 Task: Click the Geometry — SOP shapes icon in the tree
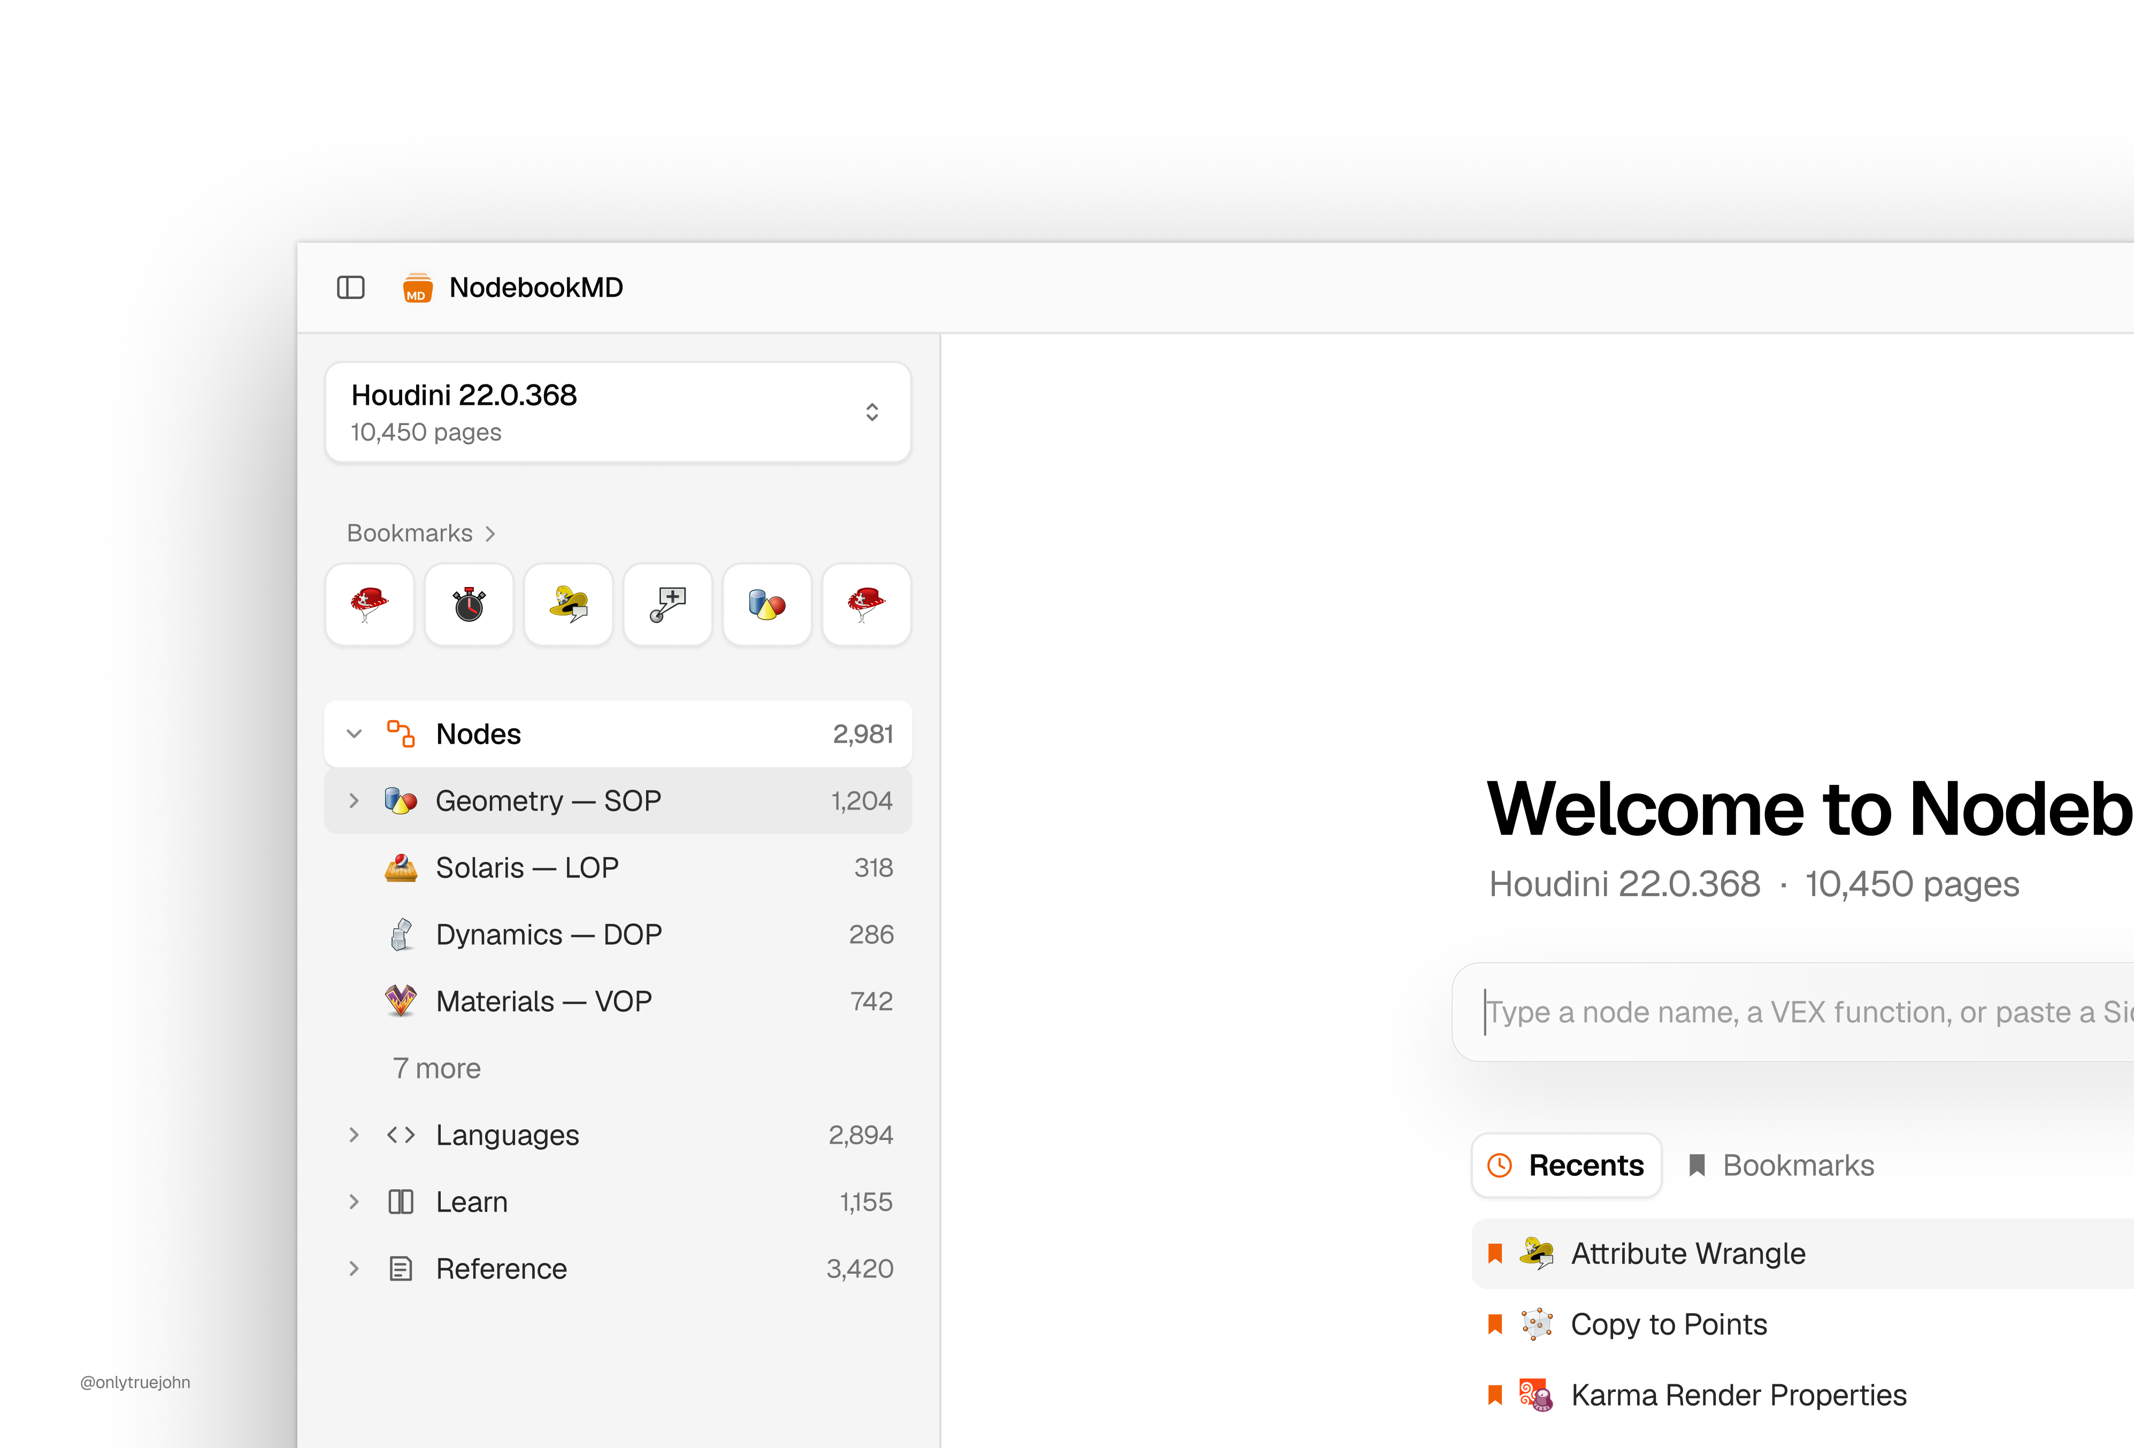(x=401, y=800)
